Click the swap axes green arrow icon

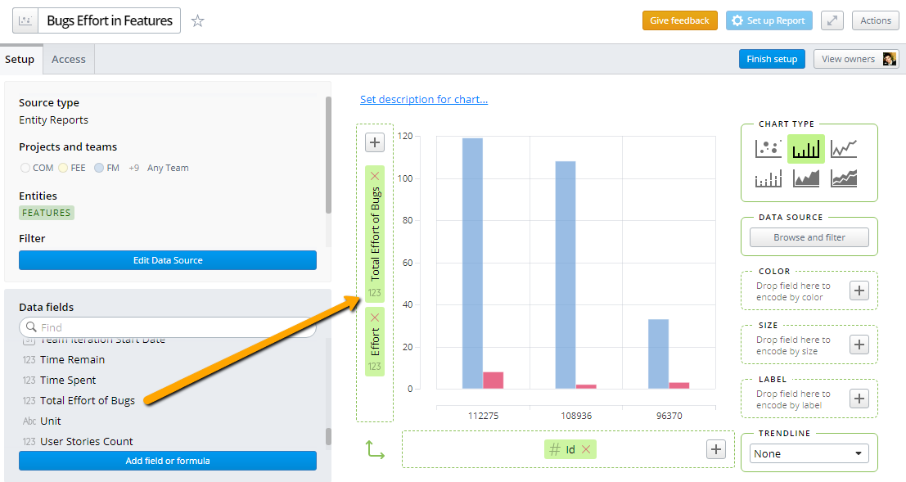click(x=376, y=449)
